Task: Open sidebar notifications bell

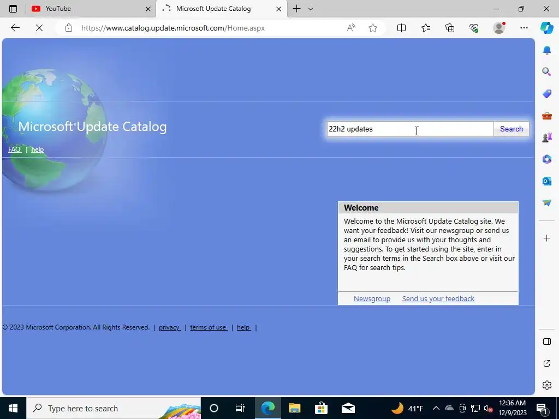Action: point(547,50)
